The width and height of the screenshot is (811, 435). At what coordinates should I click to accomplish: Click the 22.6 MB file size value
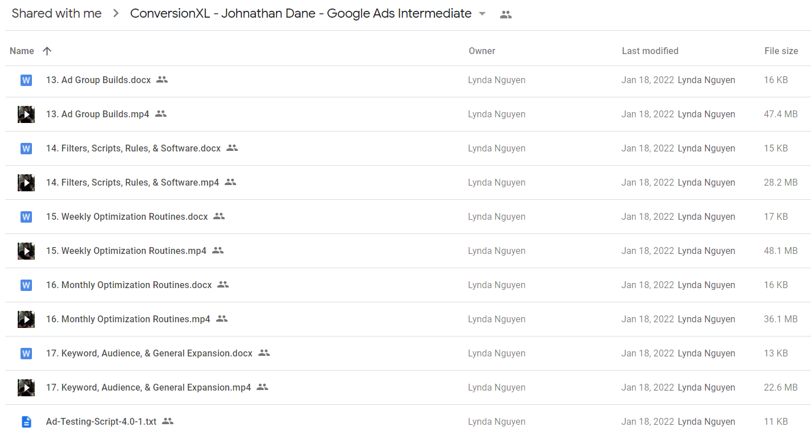click(x=781, y=388)
